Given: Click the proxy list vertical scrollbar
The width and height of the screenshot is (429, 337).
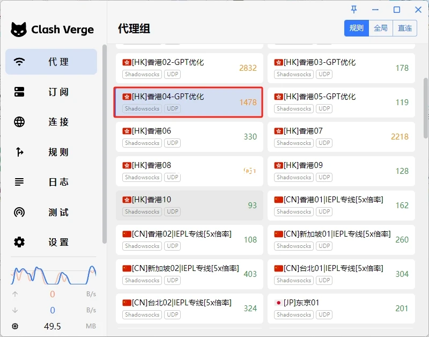Looking at the screenshot, I should click(x=426, y=108).
